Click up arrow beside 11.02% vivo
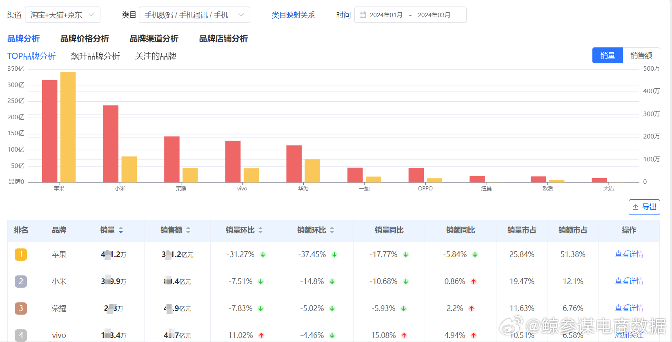The height and width of the screenshot is (342, 672). pyautogui.click(x=261, y=335)
